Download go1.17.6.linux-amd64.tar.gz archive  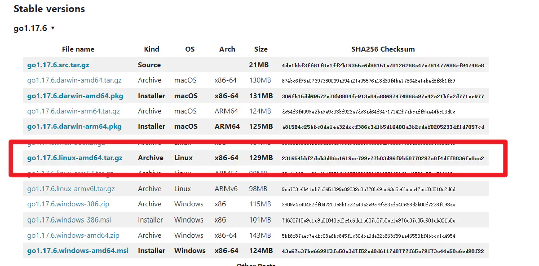tap(75, 158)
